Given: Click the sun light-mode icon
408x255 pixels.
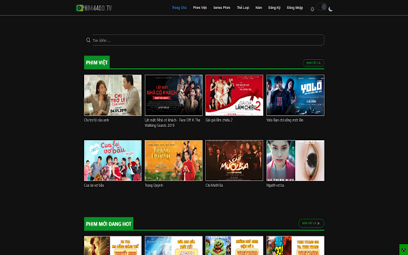Looking at the screenshot, I should tap(312, 9).
